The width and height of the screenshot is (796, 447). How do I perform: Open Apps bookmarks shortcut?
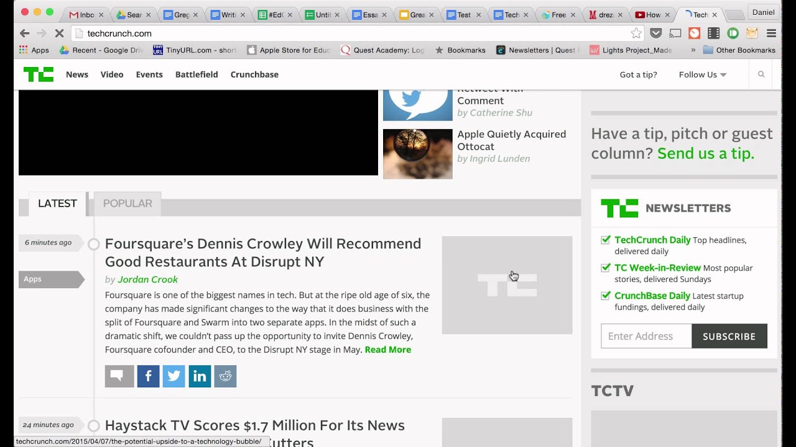[34, 50]
